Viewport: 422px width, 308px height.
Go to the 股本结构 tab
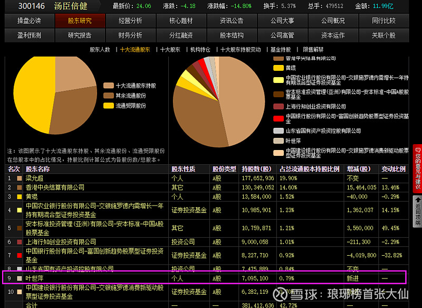point(232,35)
